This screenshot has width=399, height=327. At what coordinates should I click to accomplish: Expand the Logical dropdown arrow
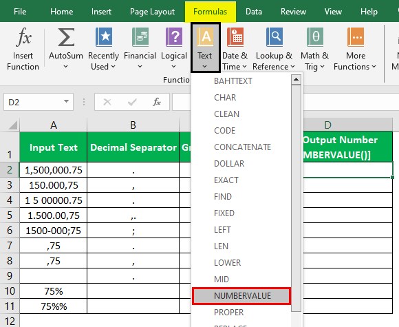173,67
